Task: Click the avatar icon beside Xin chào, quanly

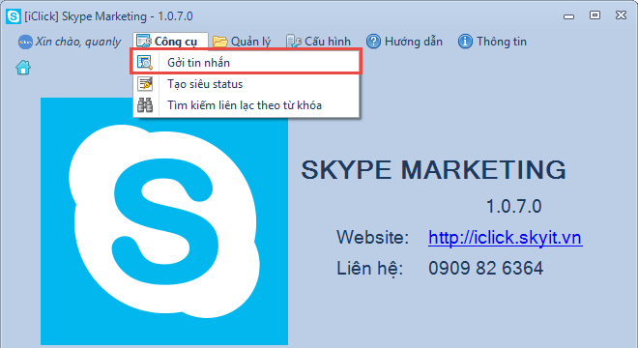Action: coord(25,42)
